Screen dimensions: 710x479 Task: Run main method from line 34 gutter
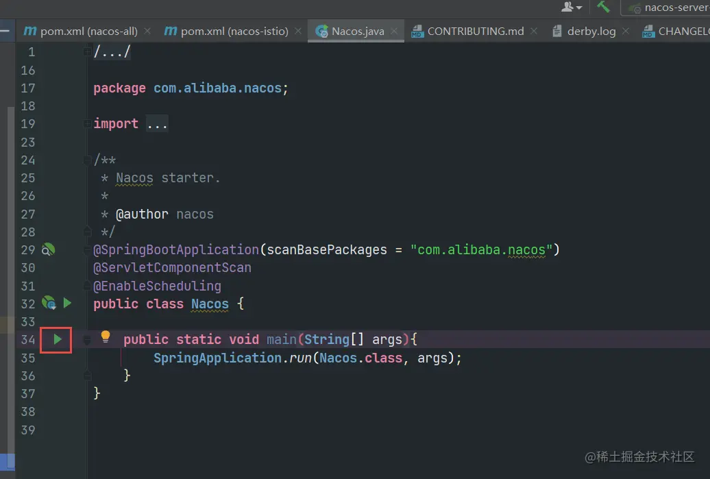coord(57,339)
